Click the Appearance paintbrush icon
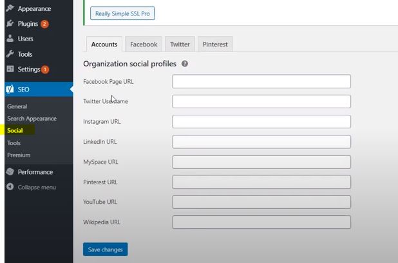398x263 pixels. point(10,8)
